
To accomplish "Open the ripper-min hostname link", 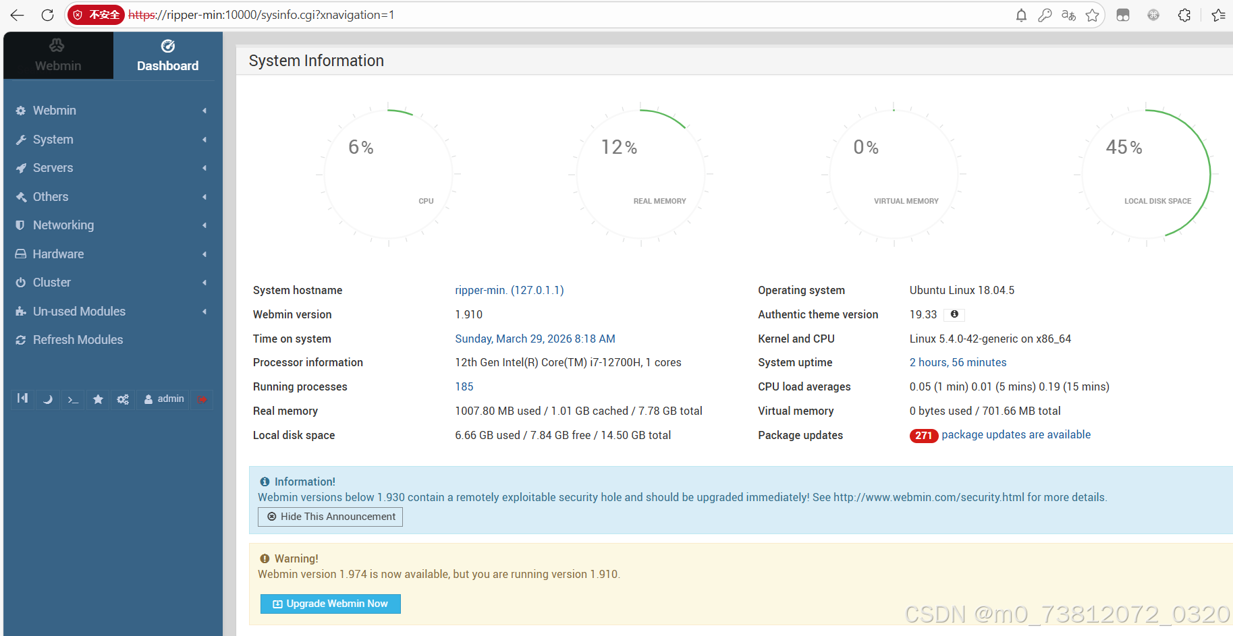I will pos(509,290).
